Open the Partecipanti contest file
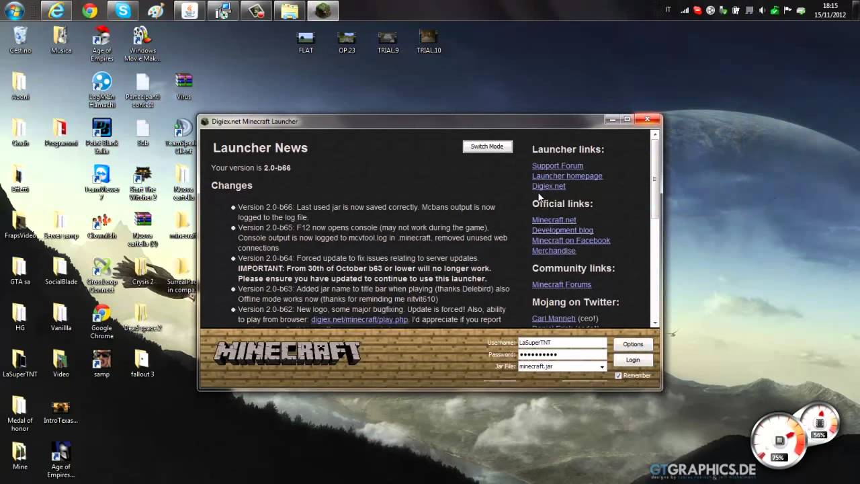This screenshot has width=860, height=484. tap(142, 91)
